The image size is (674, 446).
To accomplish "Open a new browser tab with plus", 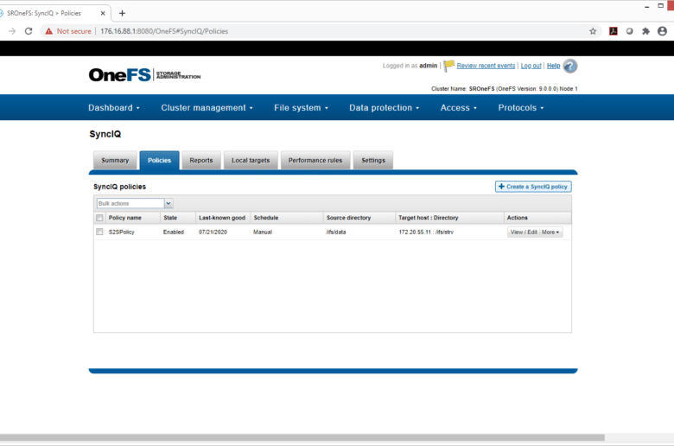I will tap(122, 13).
